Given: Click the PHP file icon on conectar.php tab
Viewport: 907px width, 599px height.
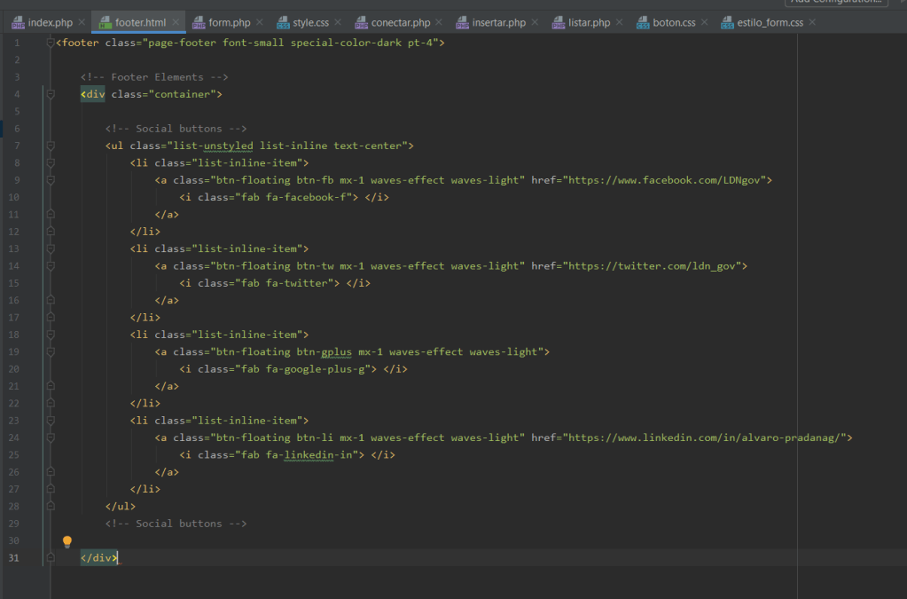Looking at the screenshot, I should 362,22.
